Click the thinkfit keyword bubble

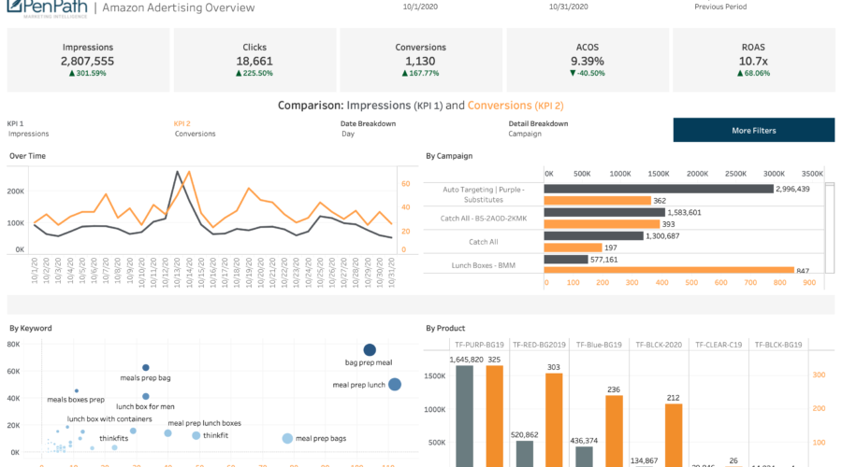pyautogui.click(x=196, y=436)
